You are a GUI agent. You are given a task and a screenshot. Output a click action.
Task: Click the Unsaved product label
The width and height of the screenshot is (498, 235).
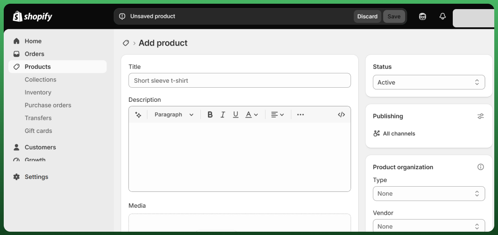click(153, 17)
